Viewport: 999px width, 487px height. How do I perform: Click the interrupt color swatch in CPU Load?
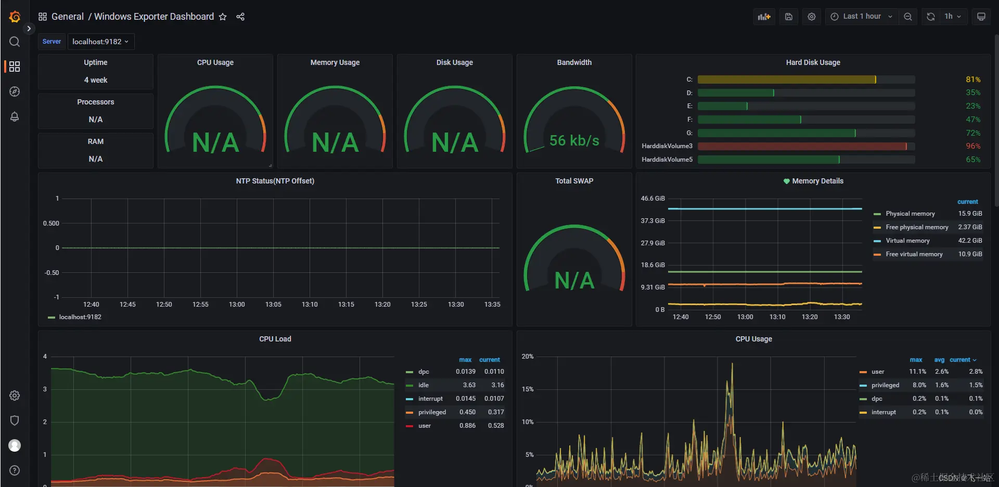point(409,399)
